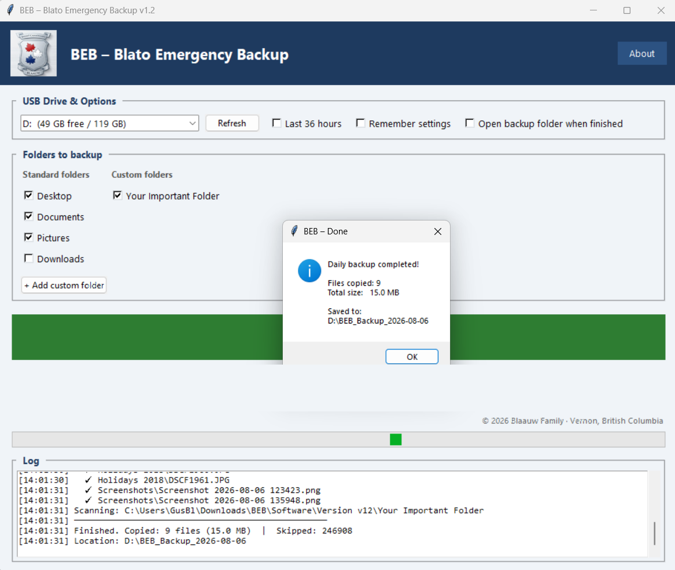This screenshot has height=570, width=675.
Task: Click log entry 'Screenshot 2026-08-06 123423.png'
Action: (209, 490)
